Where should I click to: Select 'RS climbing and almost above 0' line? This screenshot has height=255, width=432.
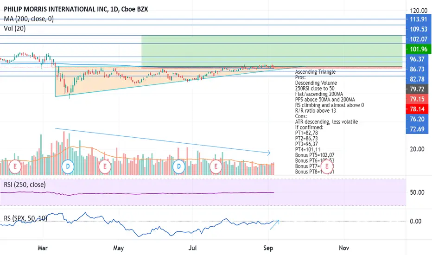[330, 105]
